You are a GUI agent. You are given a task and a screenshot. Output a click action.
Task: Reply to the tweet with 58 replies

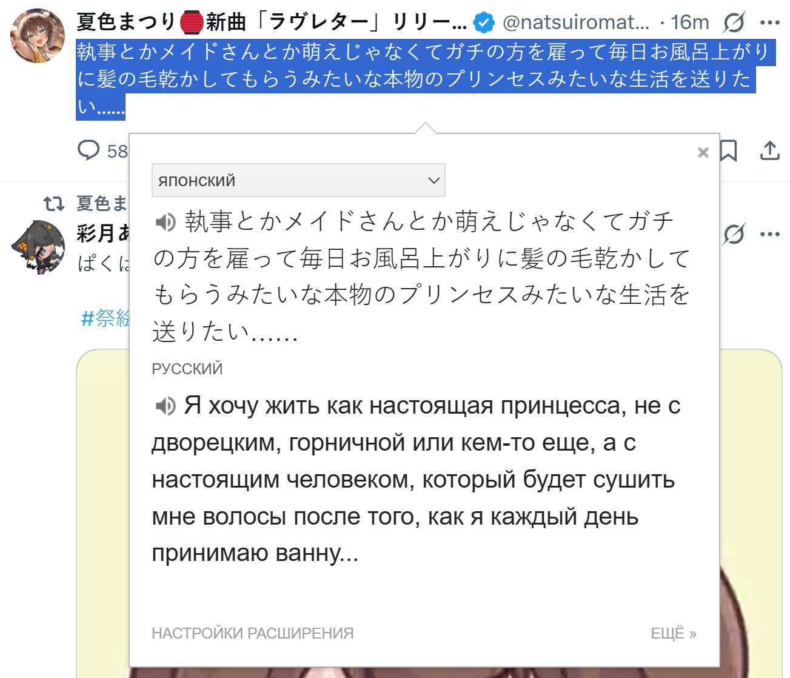pyautogui.click(x=89, y=150)
